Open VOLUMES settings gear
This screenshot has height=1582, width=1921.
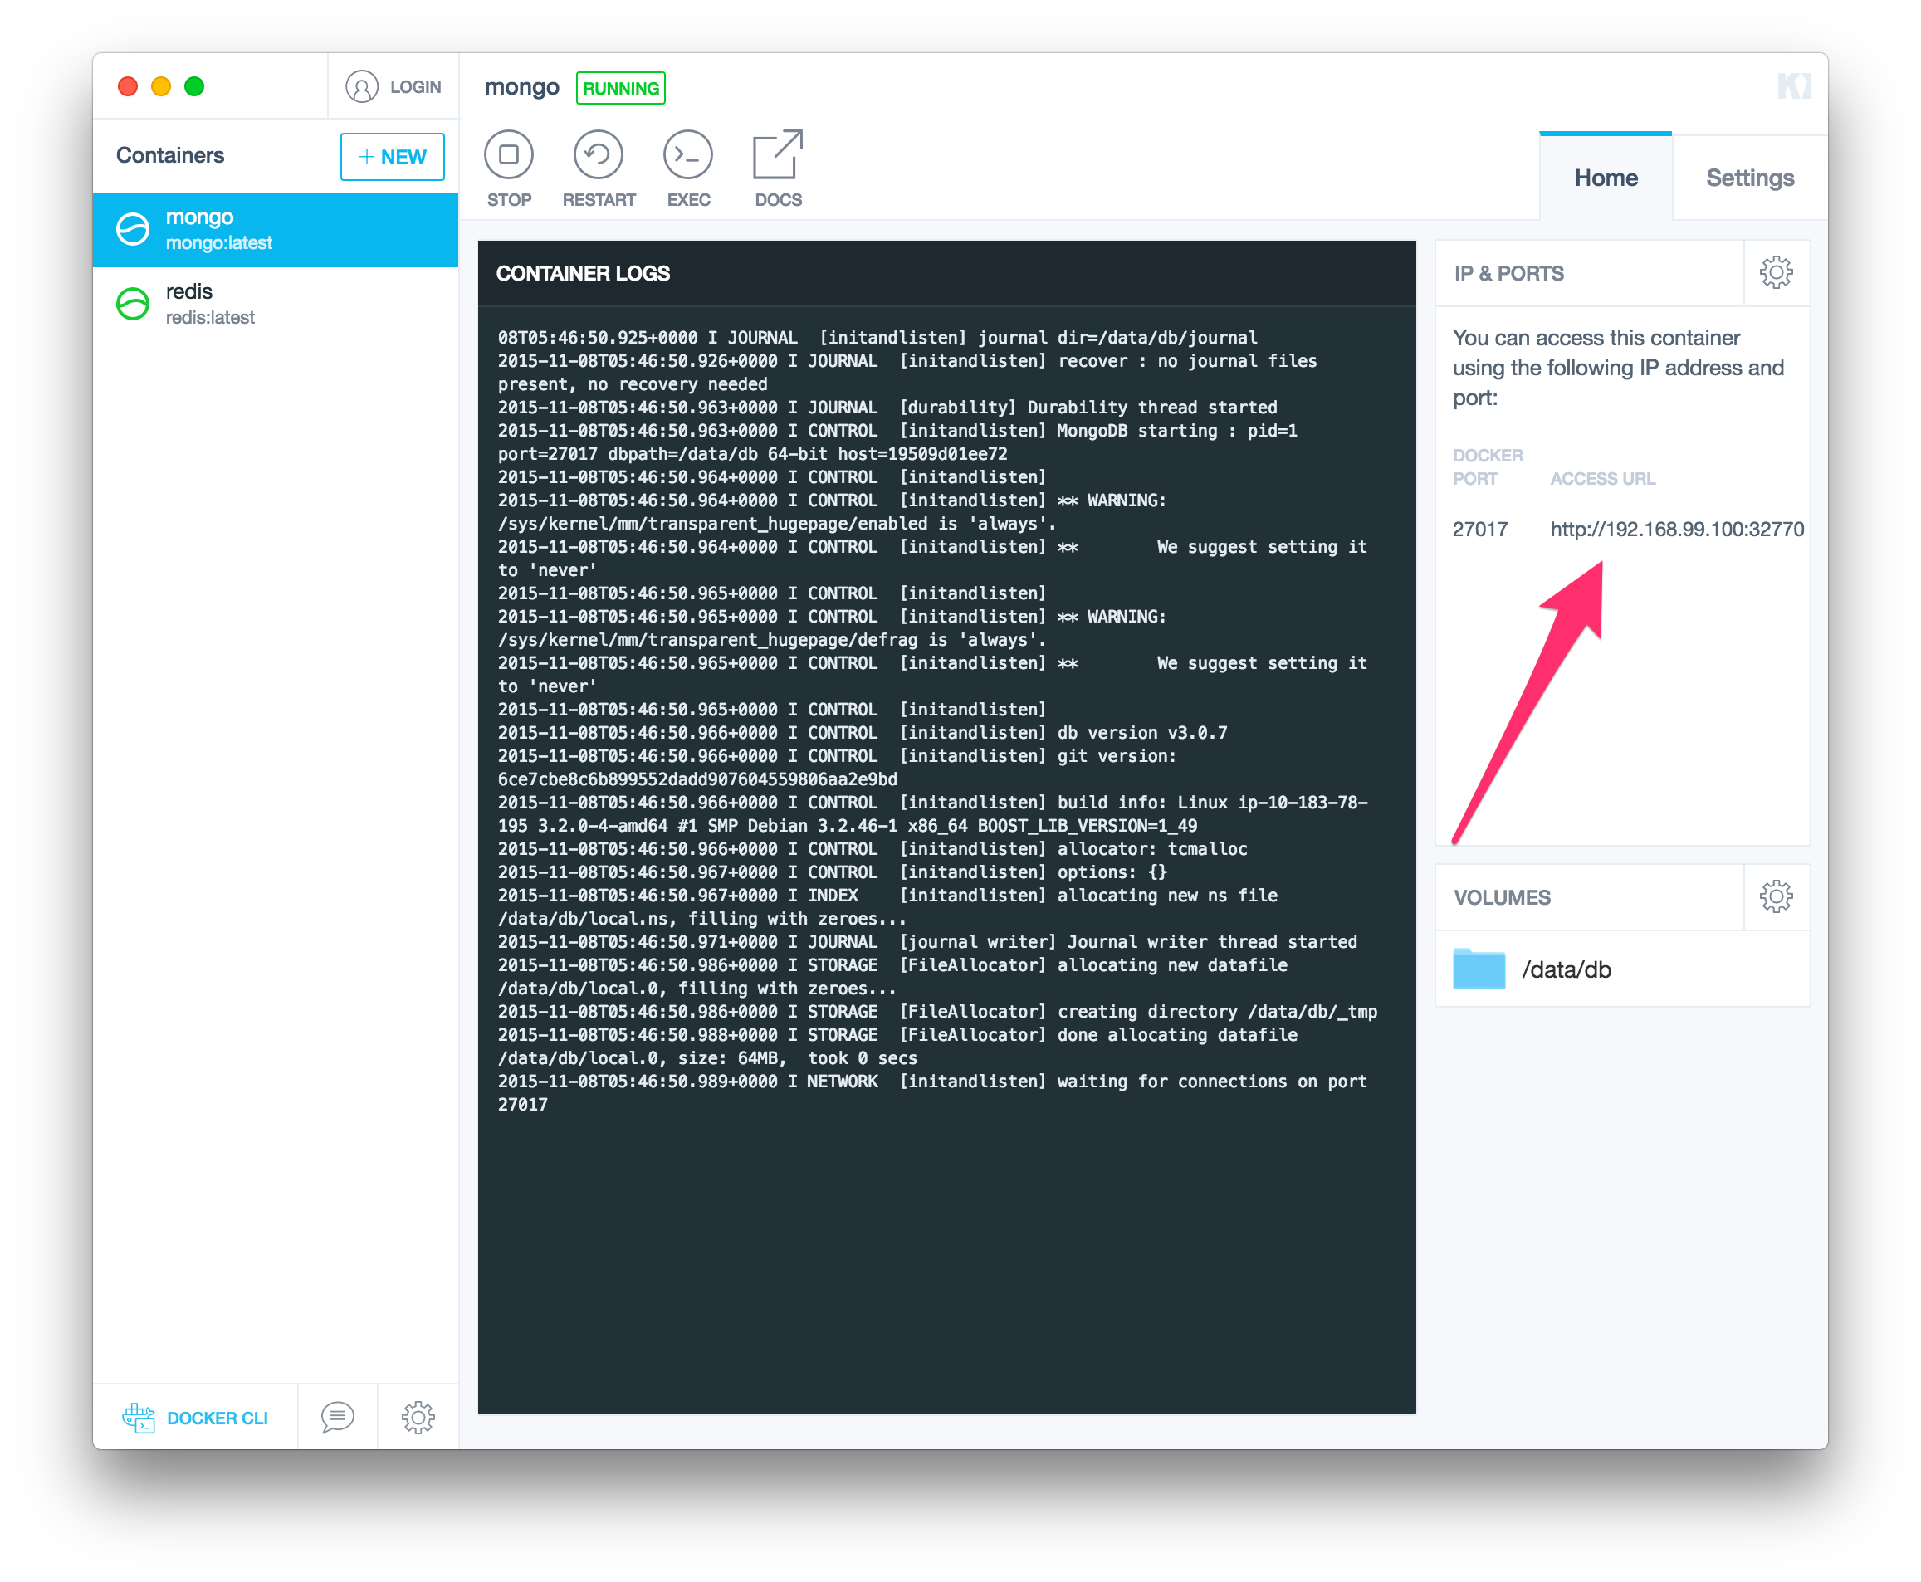[1775, 896]
